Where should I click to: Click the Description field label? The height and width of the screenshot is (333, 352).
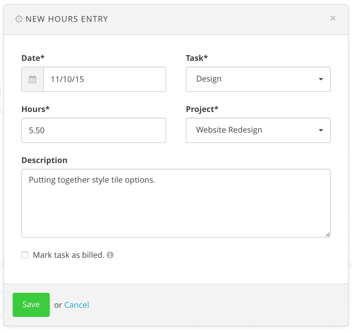[x=44, y=160]
